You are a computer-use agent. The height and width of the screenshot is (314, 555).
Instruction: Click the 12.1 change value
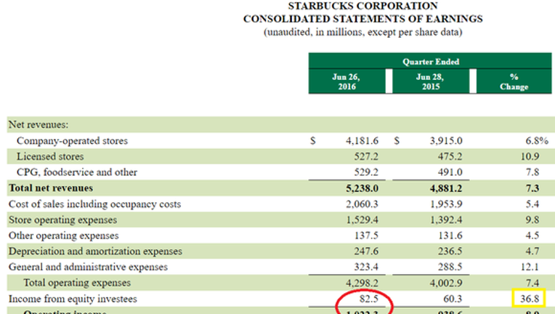point(530,267)
